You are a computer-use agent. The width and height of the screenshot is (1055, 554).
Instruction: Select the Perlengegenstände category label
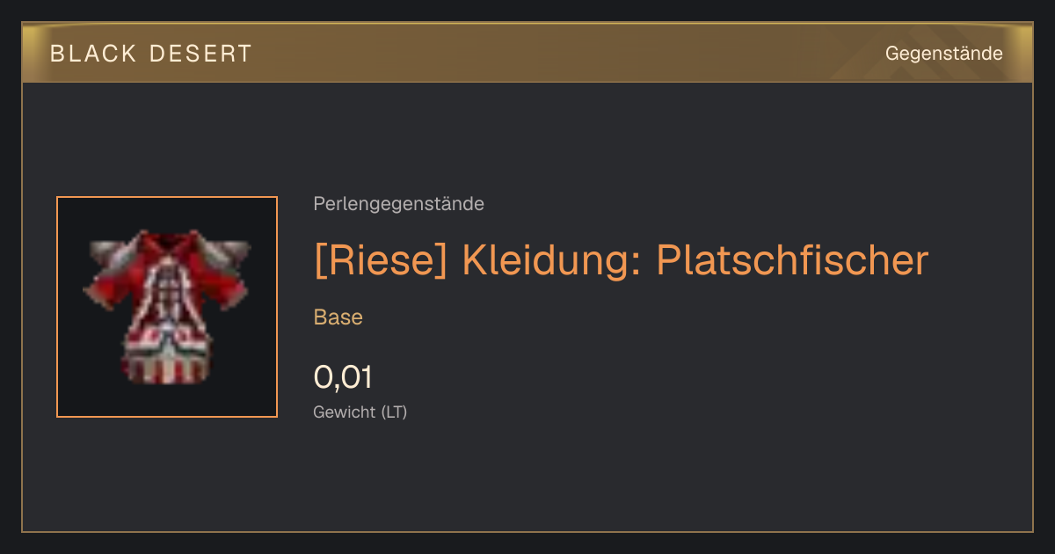[x=398, y=204]
